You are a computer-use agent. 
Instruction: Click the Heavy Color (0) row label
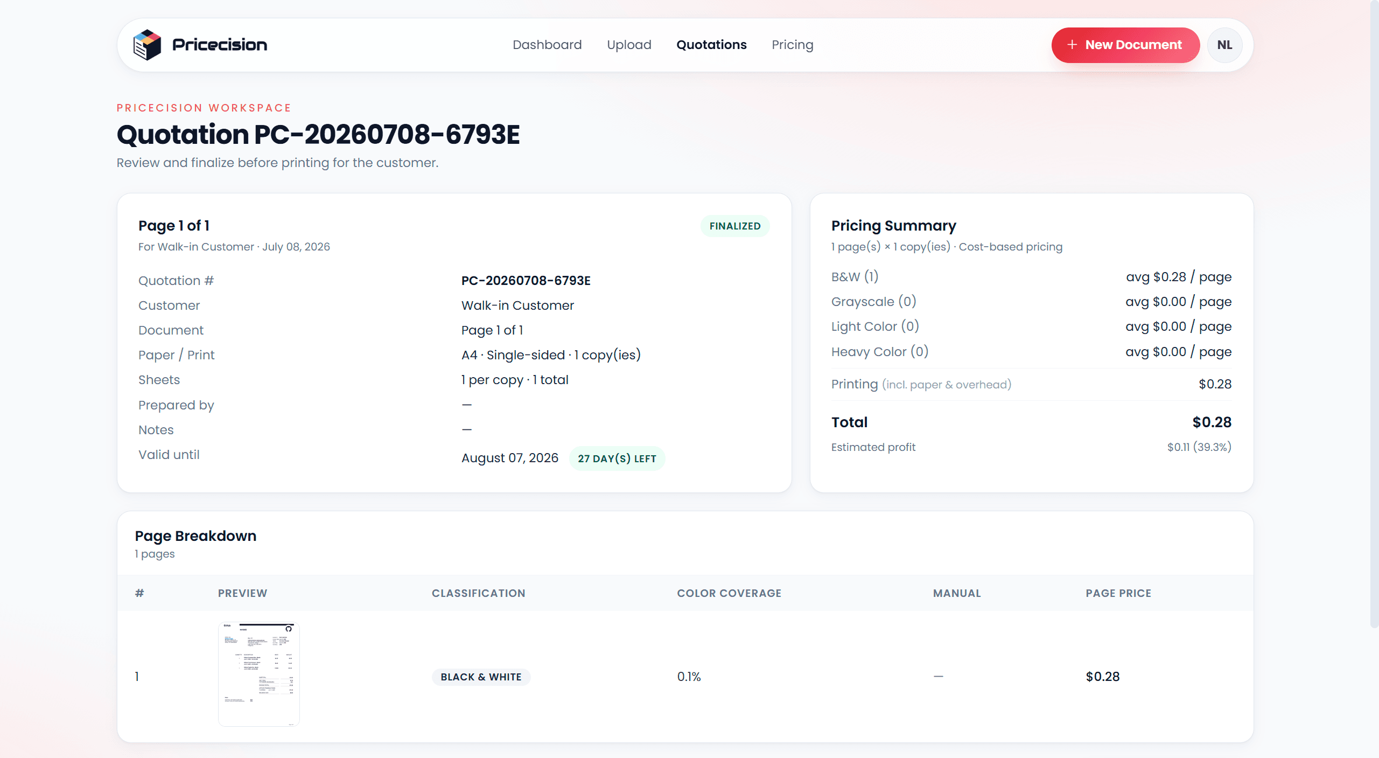880,352
